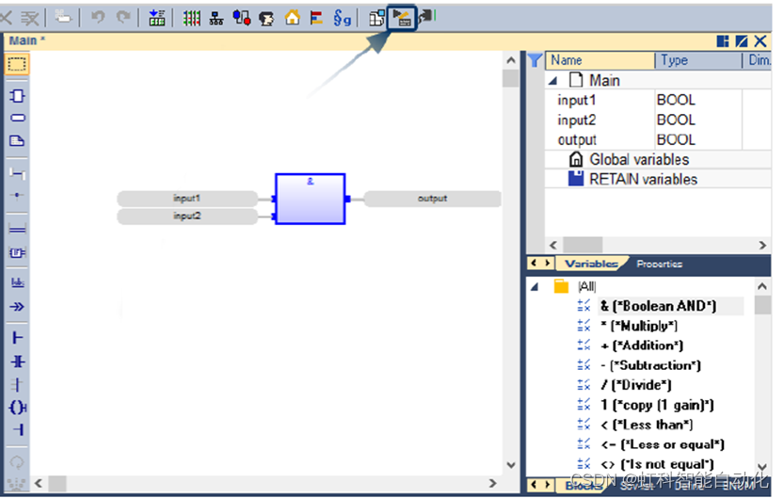Click the blue and red blocks icon
Viewport: 784px width, 498px height.
click(242, 18)
